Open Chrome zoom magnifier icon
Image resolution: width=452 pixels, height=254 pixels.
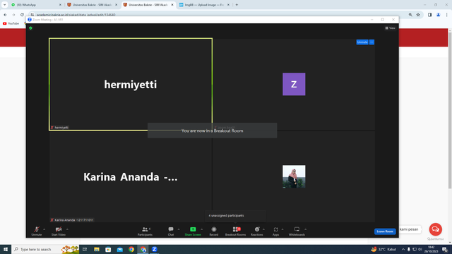pos(410,15)
